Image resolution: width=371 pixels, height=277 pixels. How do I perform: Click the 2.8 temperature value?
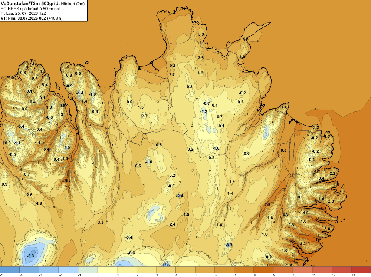pyautogui.click(x=331, y=201)
